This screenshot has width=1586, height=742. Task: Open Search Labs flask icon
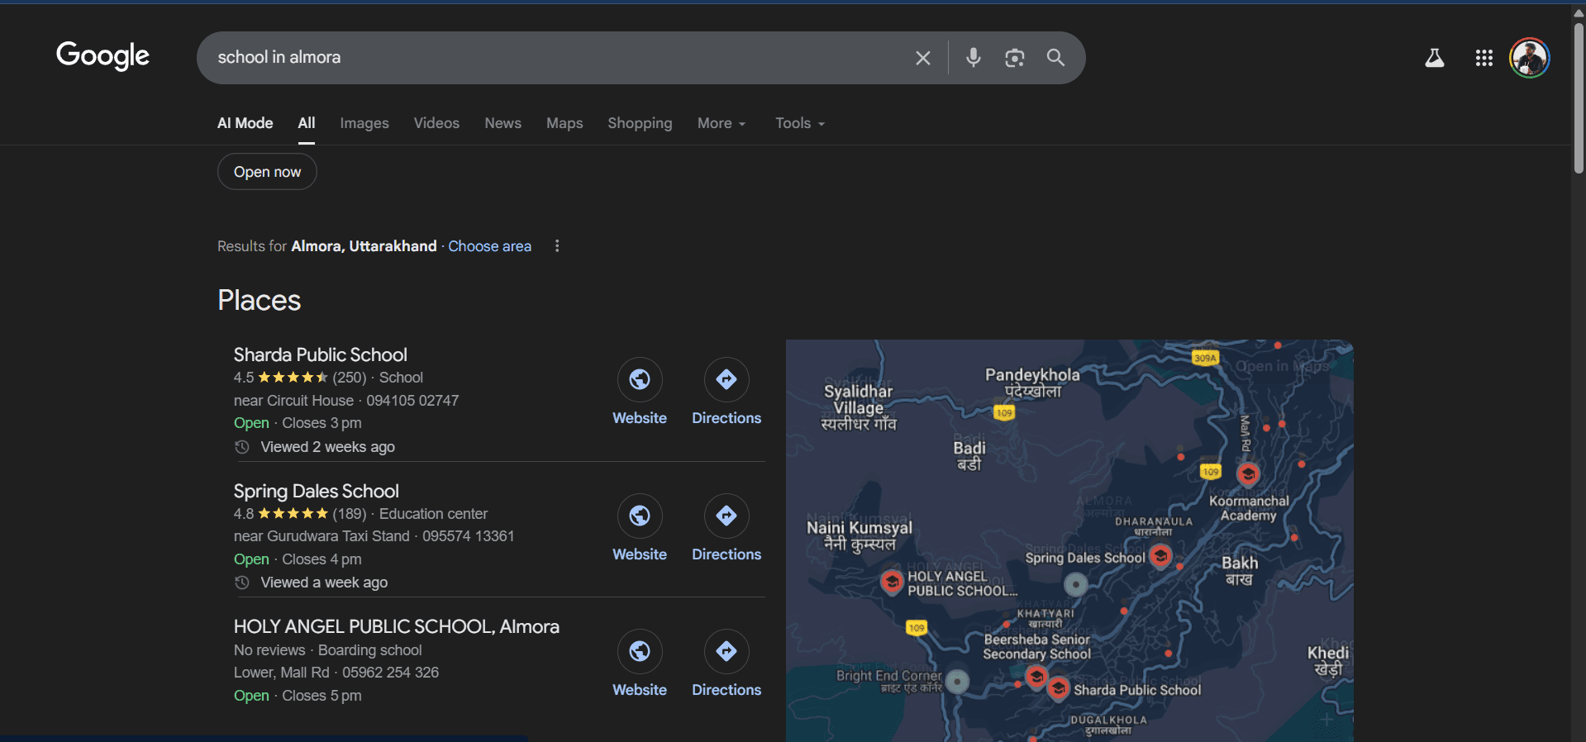[x=1434, y=58]
